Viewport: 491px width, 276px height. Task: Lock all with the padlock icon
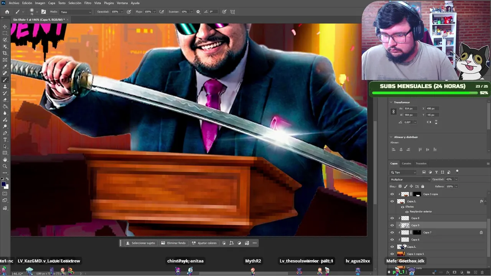click(x=423, y=186)
